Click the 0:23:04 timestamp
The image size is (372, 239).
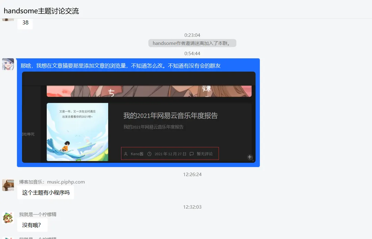point(192,35)
